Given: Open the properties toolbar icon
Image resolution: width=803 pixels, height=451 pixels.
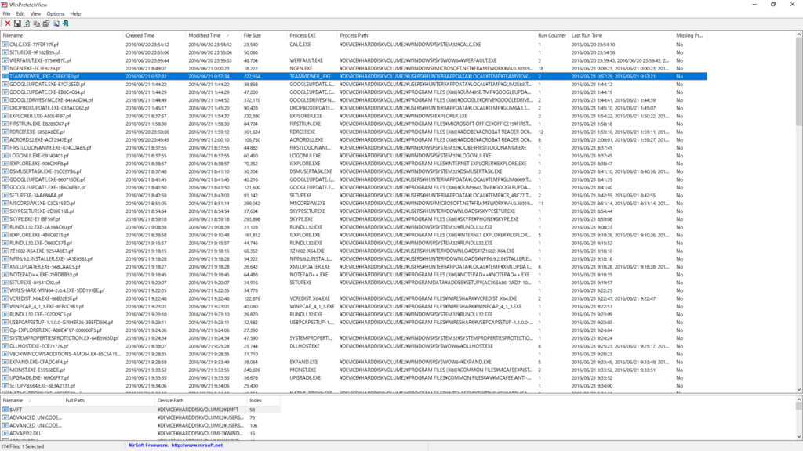Looking at the screenshot, I should (46, 23).
